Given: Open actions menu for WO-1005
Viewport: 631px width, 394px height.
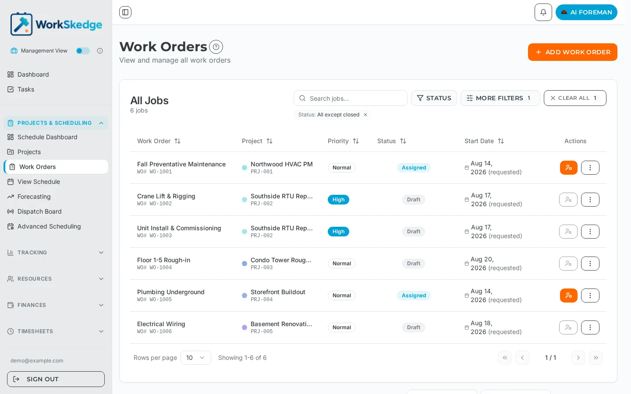Looking at the screenshot, I should pos(590,295).
